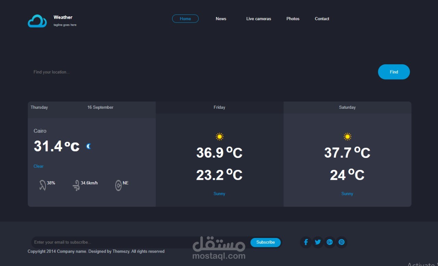Click the 16 September date label
Image resolution: width=438 pixels, height=266 pixels.
coord(100,107)
